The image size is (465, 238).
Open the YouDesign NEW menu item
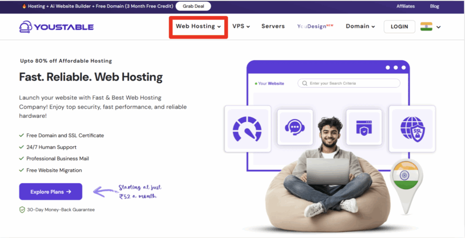(x=315, y=26)
